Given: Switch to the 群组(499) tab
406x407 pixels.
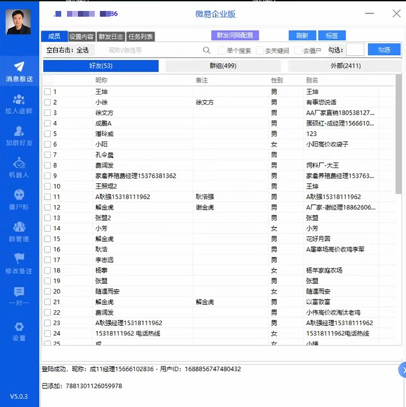Looking at the screenshot, I should [223, 66].
